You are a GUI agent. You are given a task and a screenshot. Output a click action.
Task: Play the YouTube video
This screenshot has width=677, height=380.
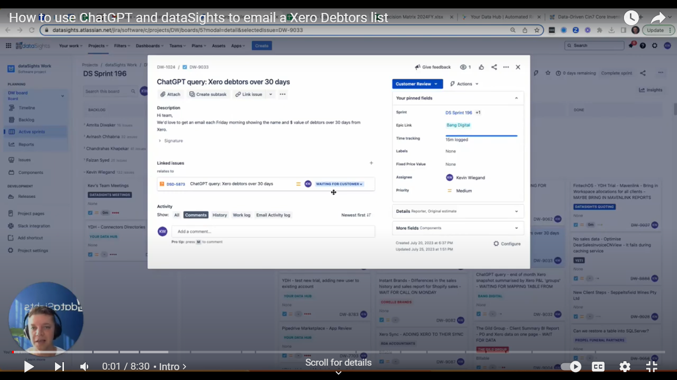(29, 367)
